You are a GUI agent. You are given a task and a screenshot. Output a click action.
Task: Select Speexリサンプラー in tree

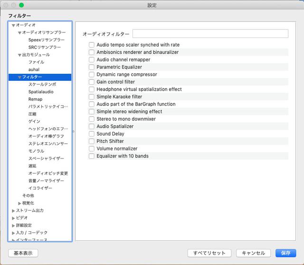click(47, 40)
